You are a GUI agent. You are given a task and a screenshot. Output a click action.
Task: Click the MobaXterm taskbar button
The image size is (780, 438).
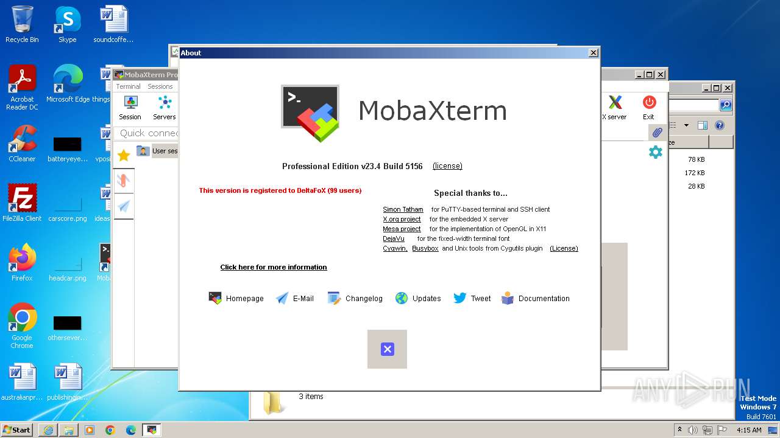[151, 430]
